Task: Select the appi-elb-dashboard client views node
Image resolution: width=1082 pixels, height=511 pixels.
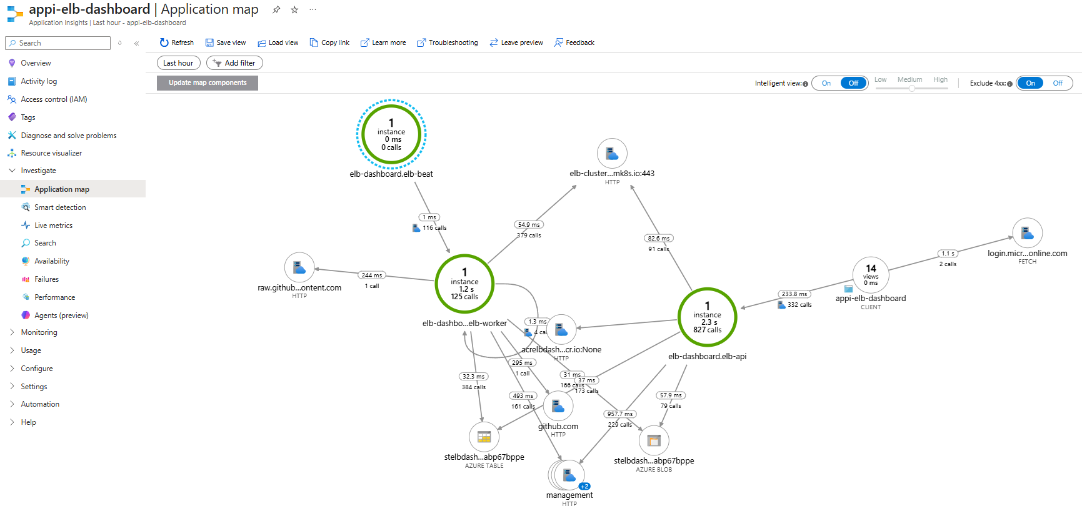Action: tap(871, 275)
